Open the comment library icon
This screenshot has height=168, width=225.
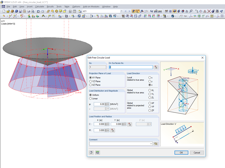[156, 144]
